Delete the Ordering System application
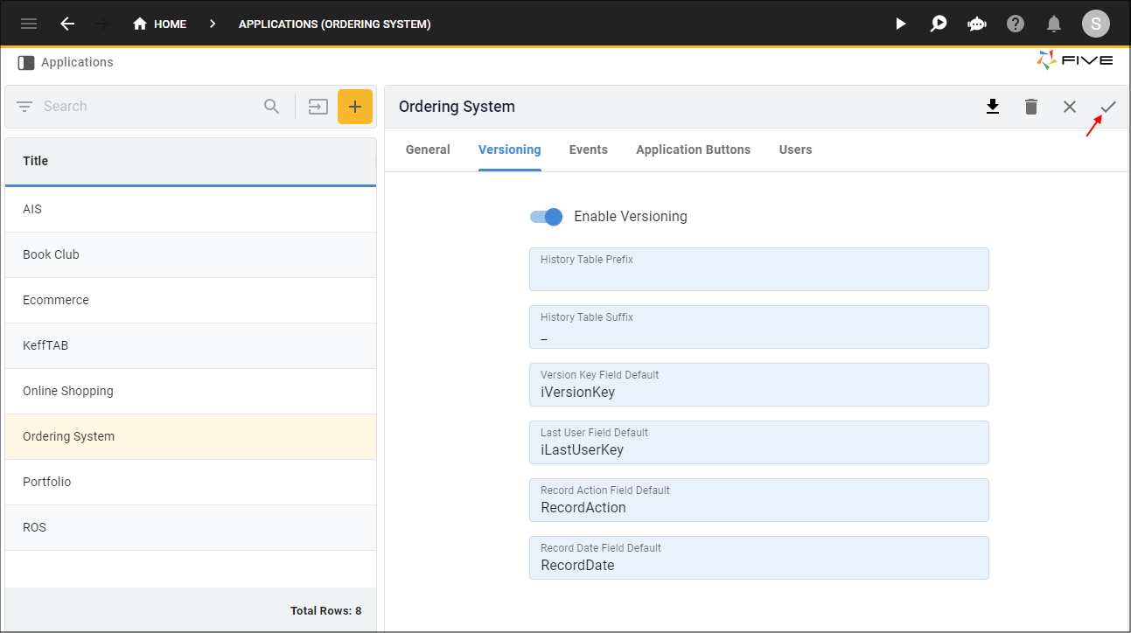The height and width of the screenshot is (633, 1131). (1031, 107)
